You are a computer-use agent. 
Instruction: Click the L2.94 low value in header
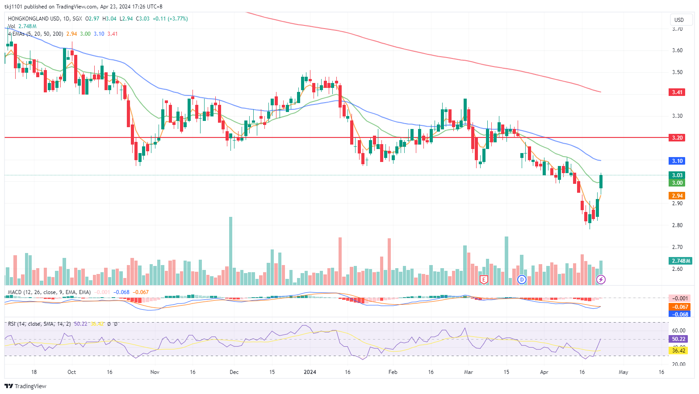click(x=126, y=19)
